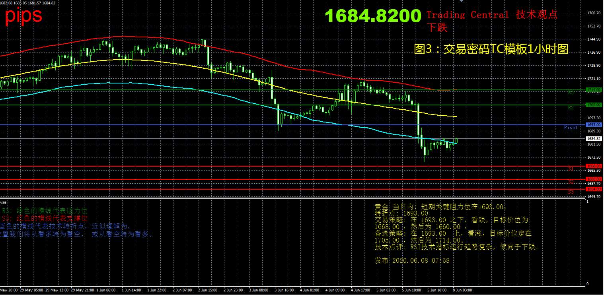Screen dimensions: 604x295
Task: Click the 1673.50 price scale value
Action: tap(594, 157)
